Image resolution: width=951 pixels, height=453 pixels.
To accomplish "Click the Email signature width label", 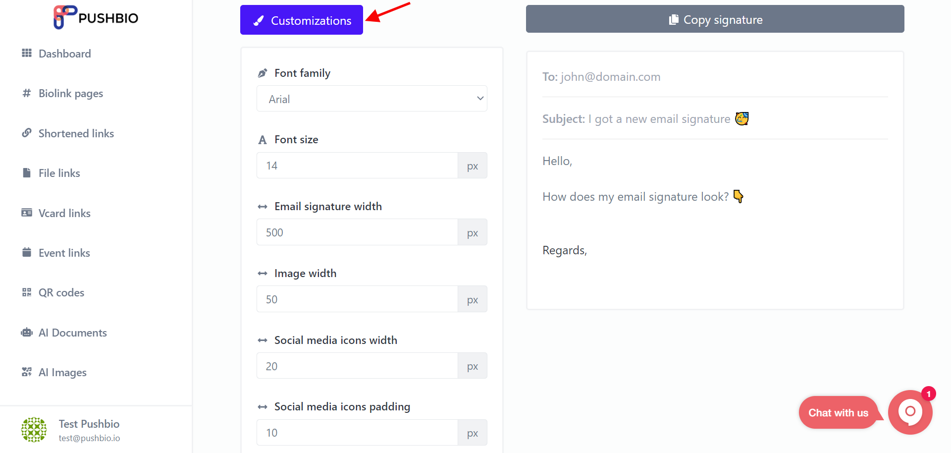I will tap(328, 206).
